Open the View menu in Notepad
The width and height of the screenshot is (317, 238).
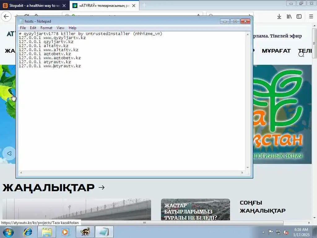(60, 28)
